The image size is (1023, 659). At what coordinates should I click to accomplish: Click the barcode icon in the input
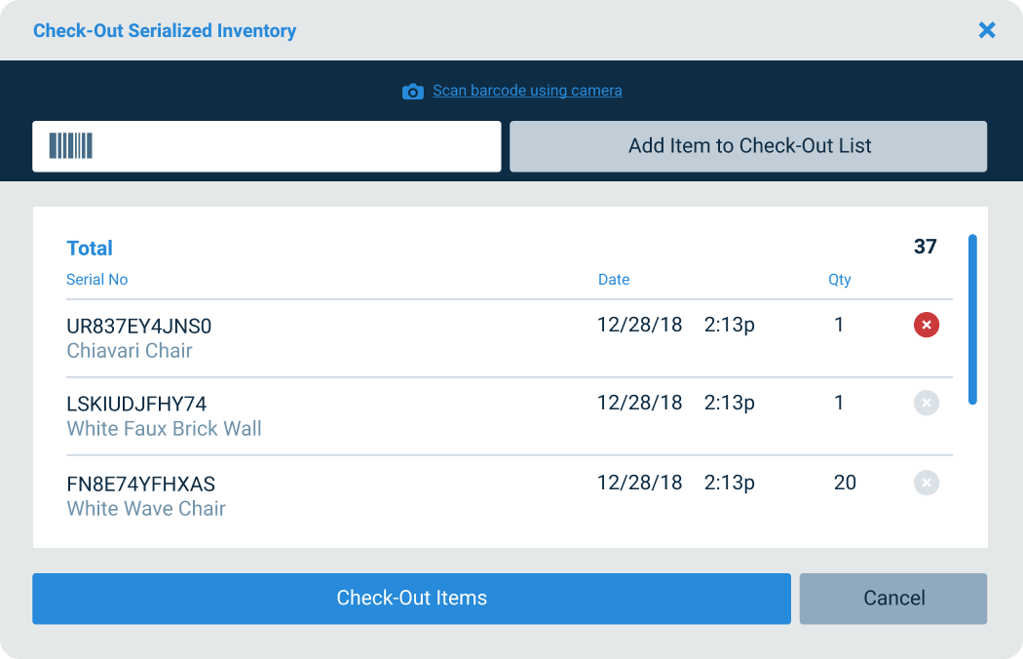pos(71,146)
